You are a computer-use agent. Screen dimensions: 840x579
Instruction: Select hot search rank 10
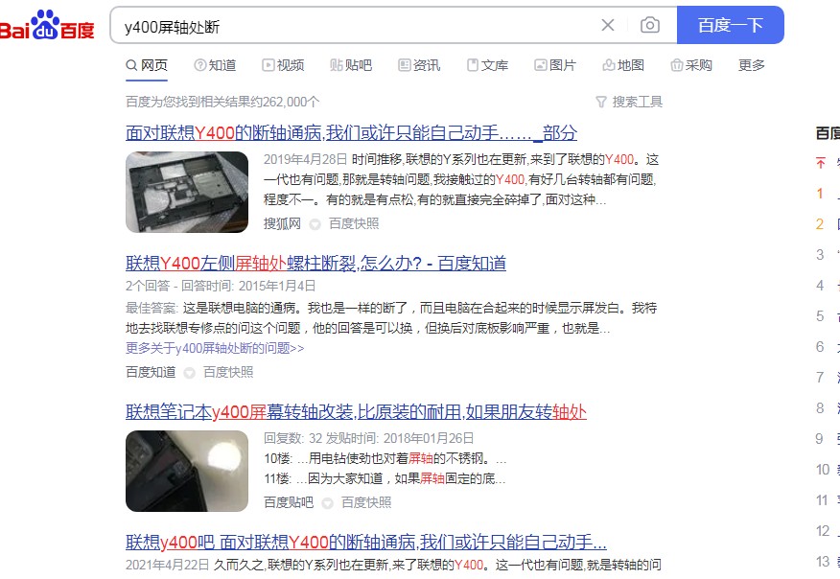[823, 470]
